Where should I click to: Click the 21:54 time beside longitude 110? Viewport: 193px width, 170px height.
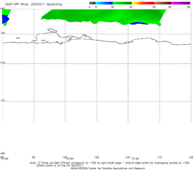[136, 159]
